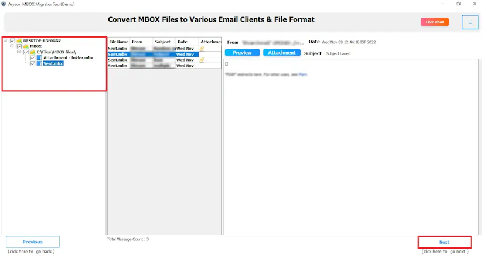Screen dimensions: 484x258
Task: Collapse the MBOX tree node
Action: click(x=12, y=46)
